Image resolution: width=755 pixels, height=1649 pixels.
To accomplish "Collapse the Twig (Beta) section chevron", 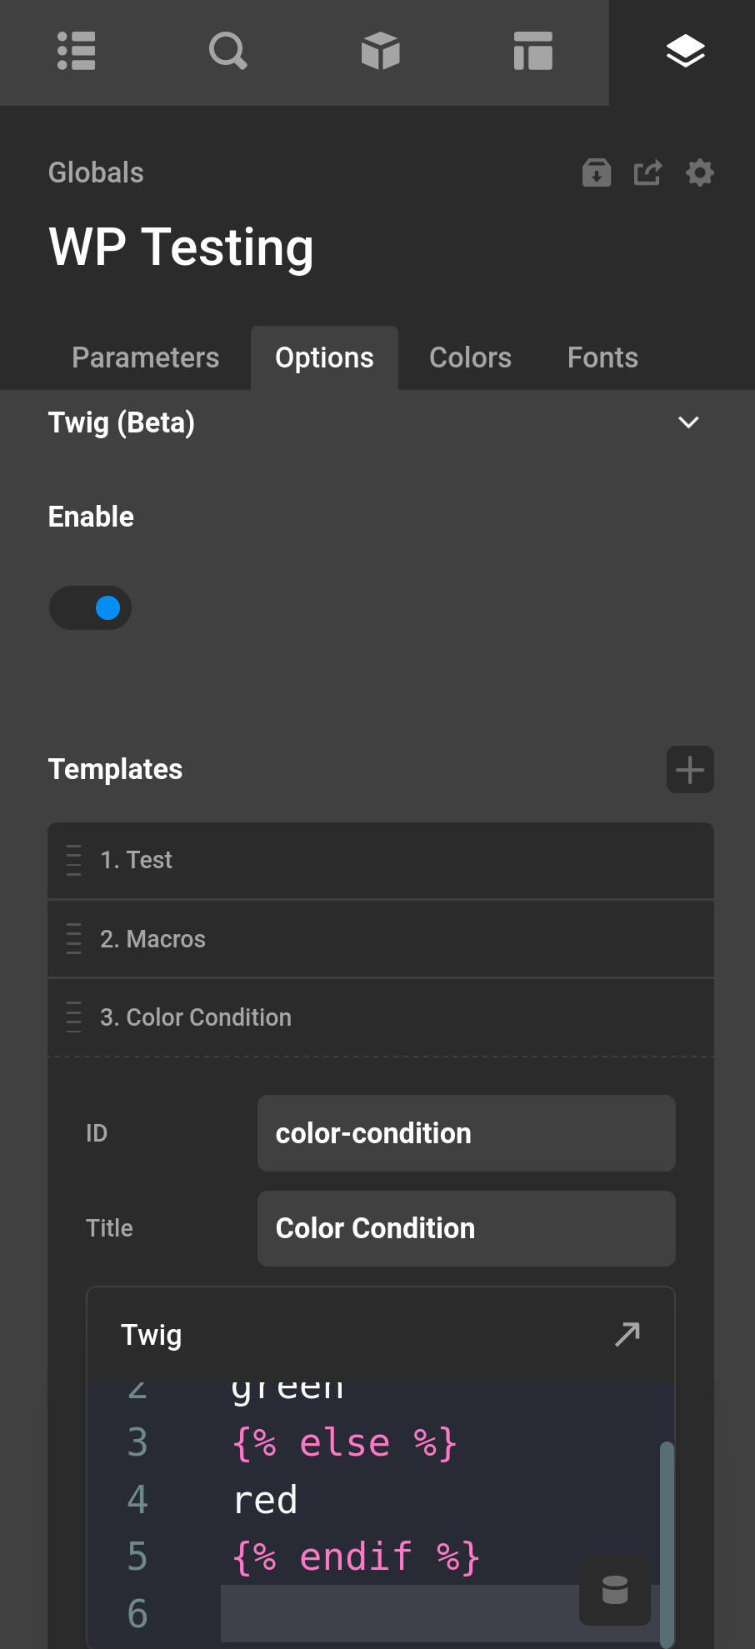I will (688, 422).
